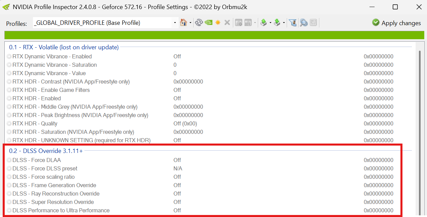Delete the current profile with the X icon
The image size is (427, 217).
(227, 22)
